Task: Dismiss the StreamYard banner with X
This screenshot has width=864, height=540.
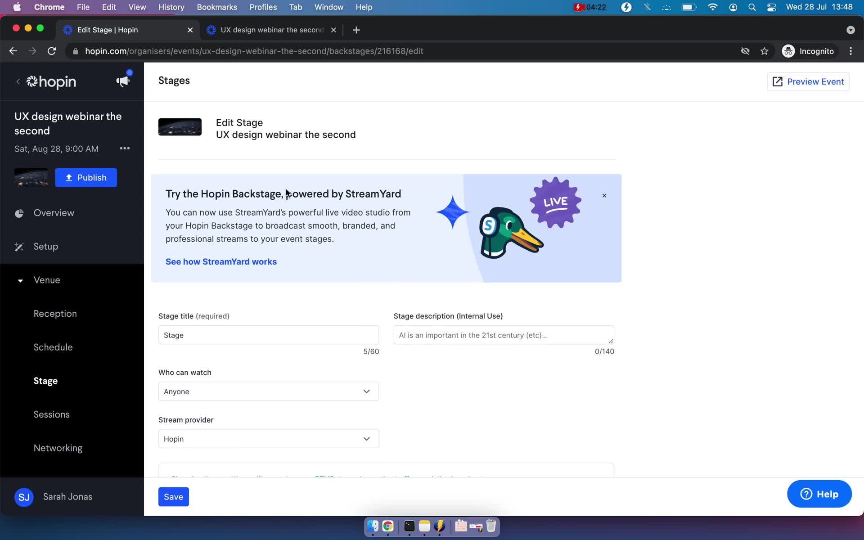Action: (604, 195)
